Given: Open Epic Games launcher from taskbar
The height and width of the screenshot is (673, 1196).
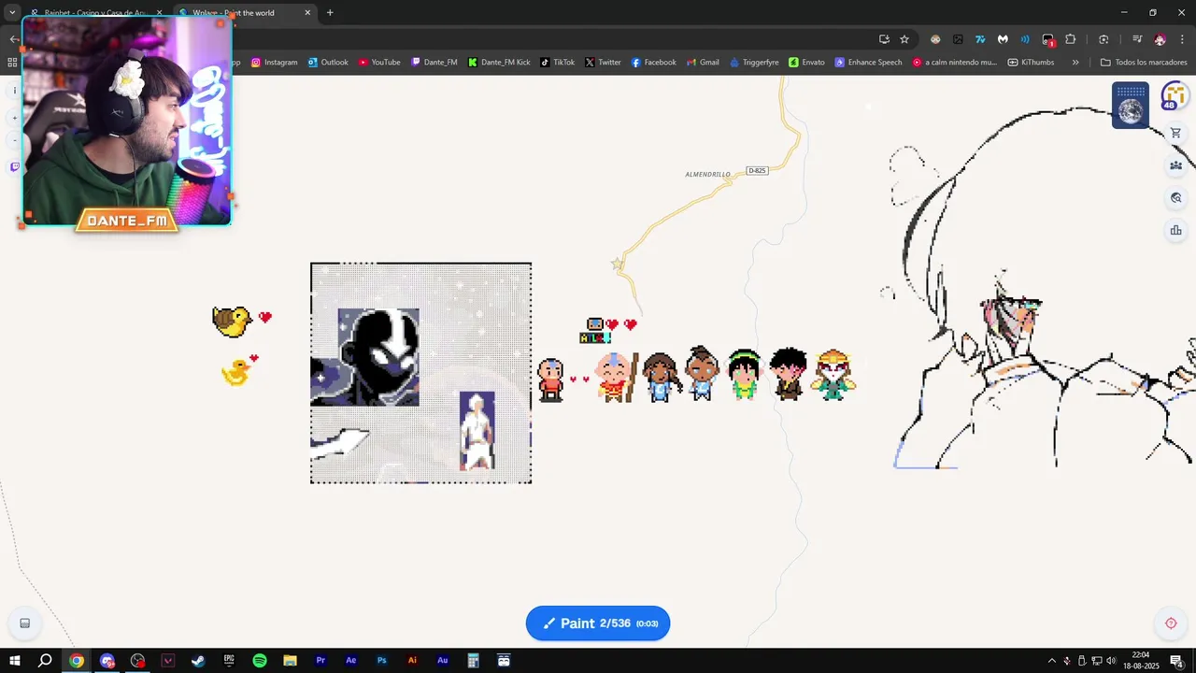Looking at the screenshot, I should click(229, 661).
